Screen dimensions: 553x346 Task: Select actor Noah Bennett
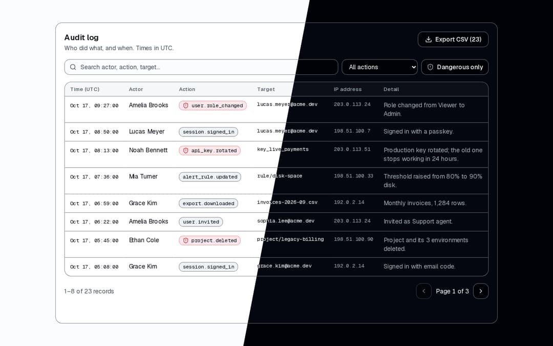coord(148,150)
